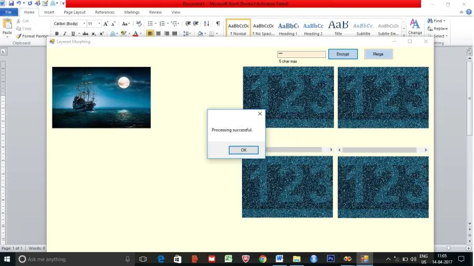
Task: Select the top-left encrypted 123 image
Action: pyautogui.click(x=289, y=97)
